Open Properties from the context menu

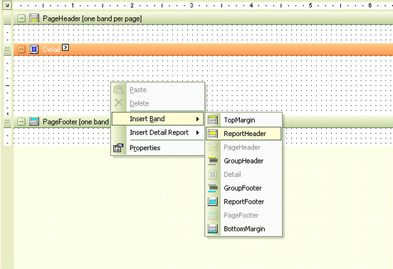point(157,148)
